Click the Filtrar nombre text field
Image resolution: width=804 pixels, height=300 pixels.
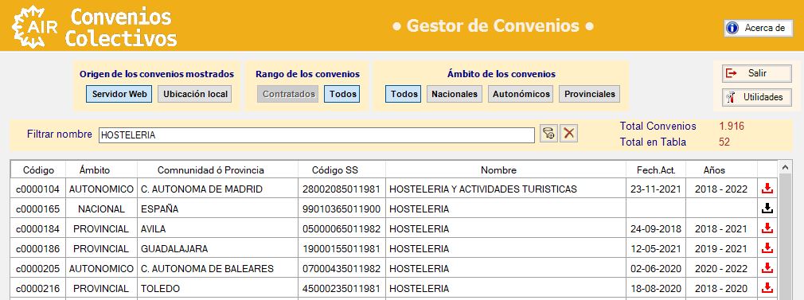[316, 134]
